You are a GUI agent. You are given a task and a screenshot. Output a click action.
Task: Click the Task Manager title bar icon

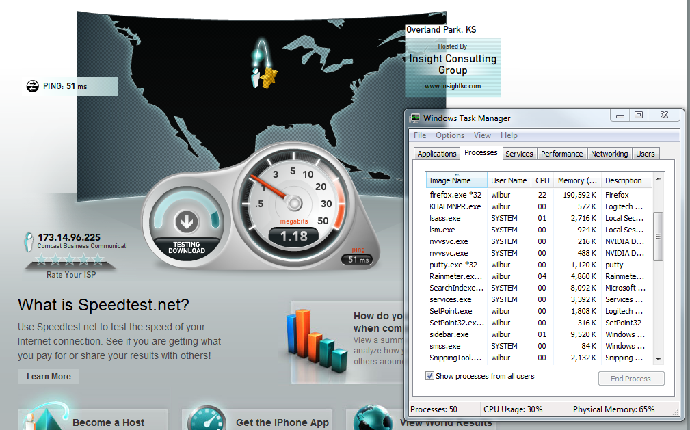point(414,118)
